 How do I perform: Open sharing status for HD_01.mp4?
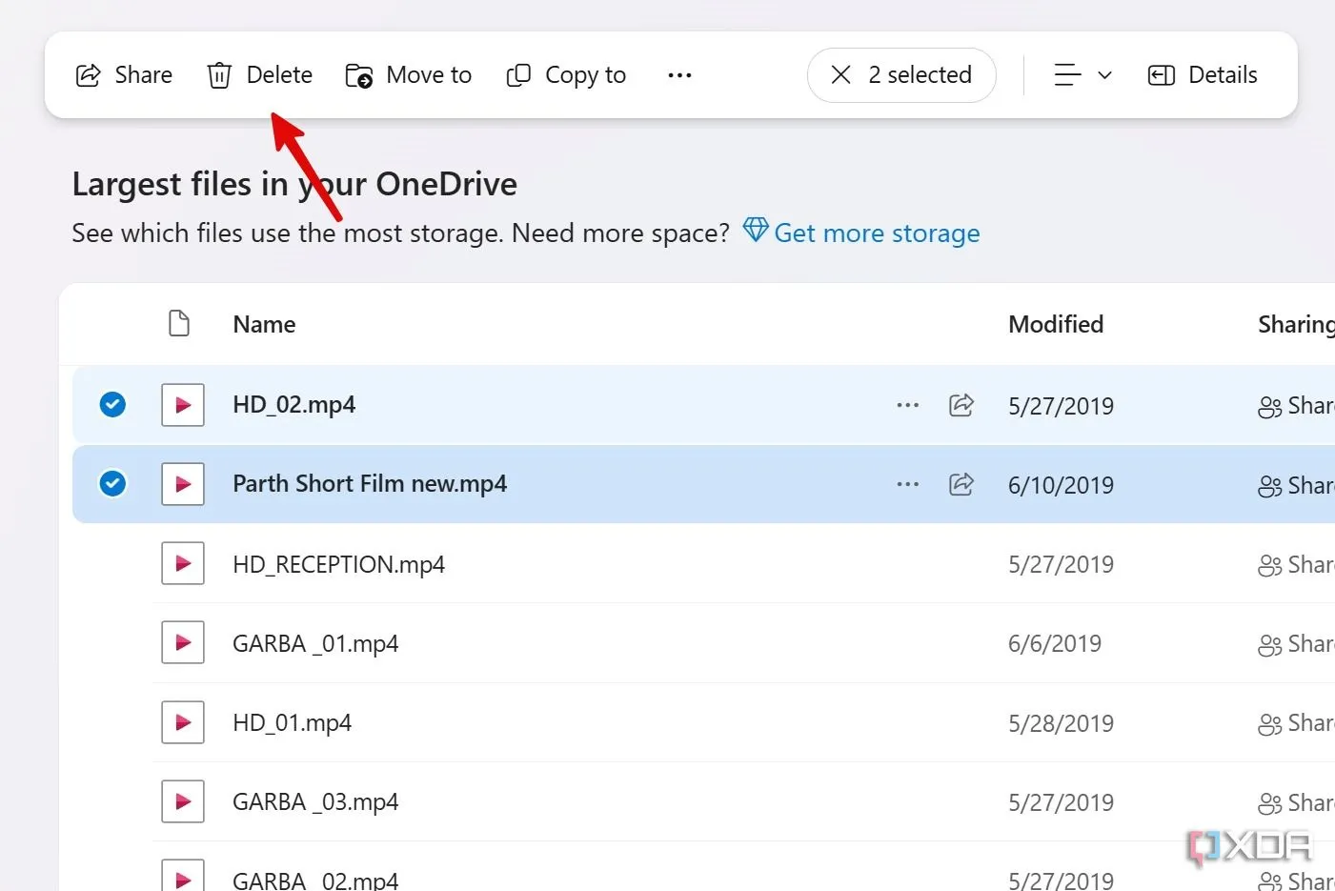coord(1296,723)
